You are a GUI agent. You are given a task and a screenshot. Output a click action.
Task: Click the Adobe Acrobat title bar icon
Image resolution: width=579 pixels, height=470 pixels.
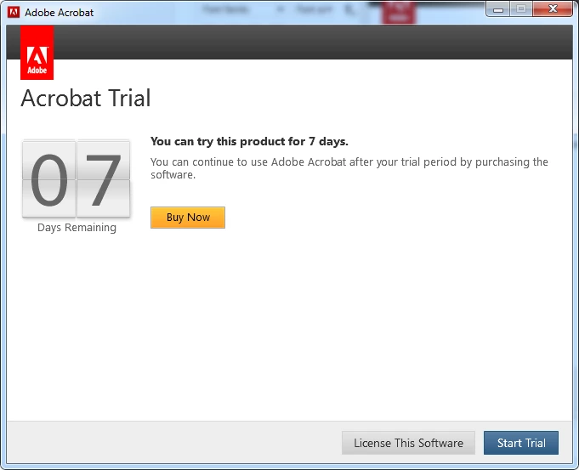point(14,12)
